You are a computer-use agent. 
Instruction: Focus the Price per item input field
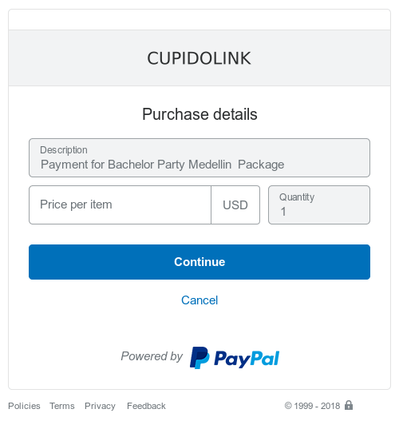(120, 205)
